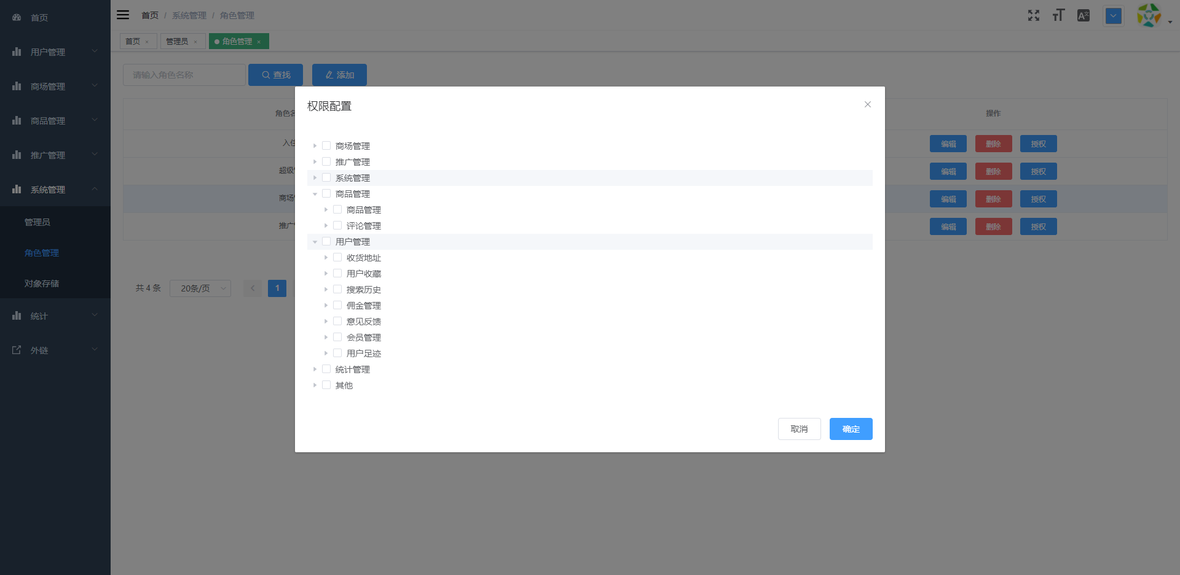The image size is (1180, 575).
Task: Open the language switcher icon
Action: pos(1084,15)
